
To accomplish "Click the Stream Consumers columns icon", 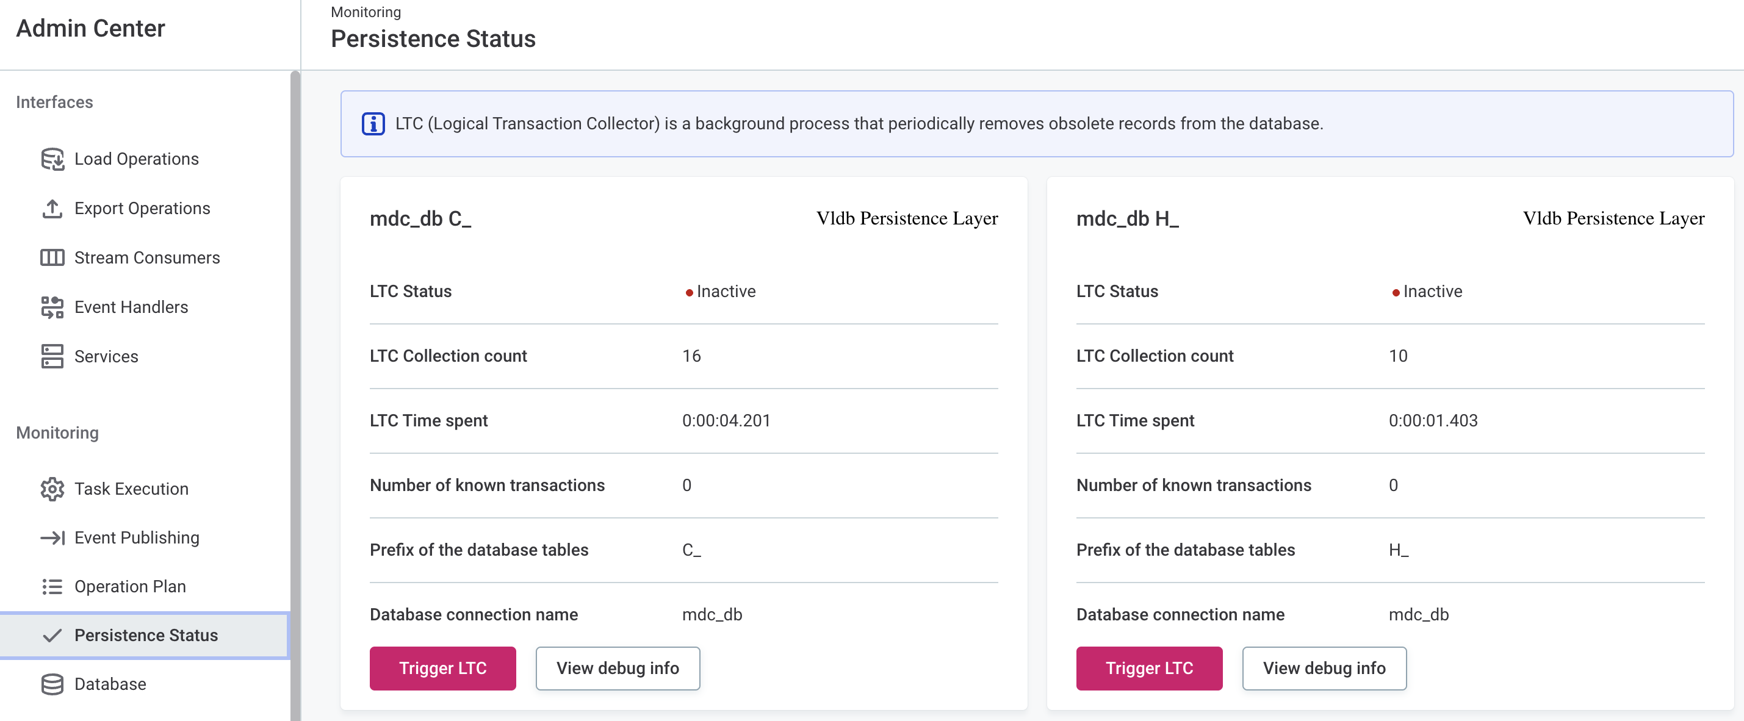I will coord(52,258).
